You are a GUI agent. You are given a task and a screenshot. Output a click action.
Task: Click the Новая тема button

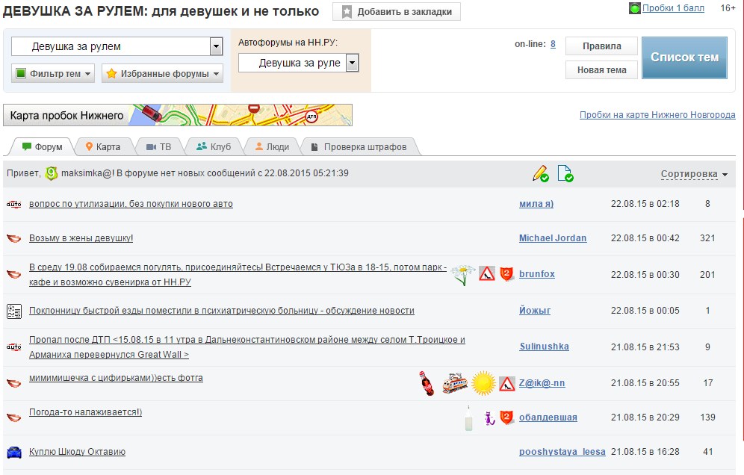point(601,69)
